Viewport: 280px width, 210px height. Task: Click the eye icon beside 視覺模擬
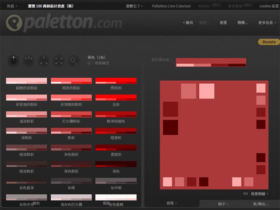[246, 194]
